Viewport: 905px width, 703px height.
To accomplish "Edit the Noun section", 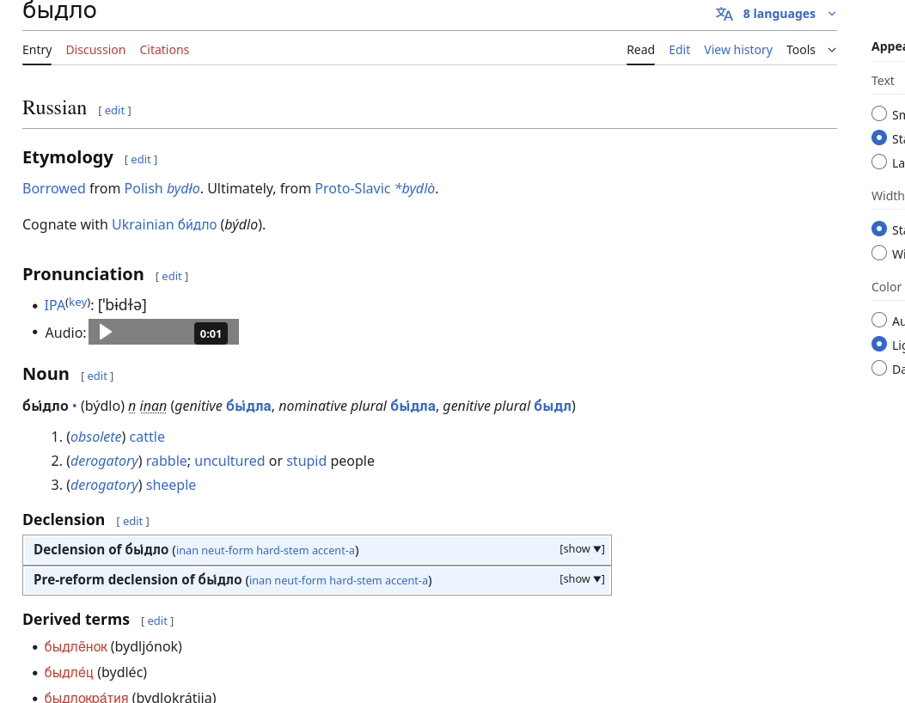I will pyautogui.click(x=97, y=376).
